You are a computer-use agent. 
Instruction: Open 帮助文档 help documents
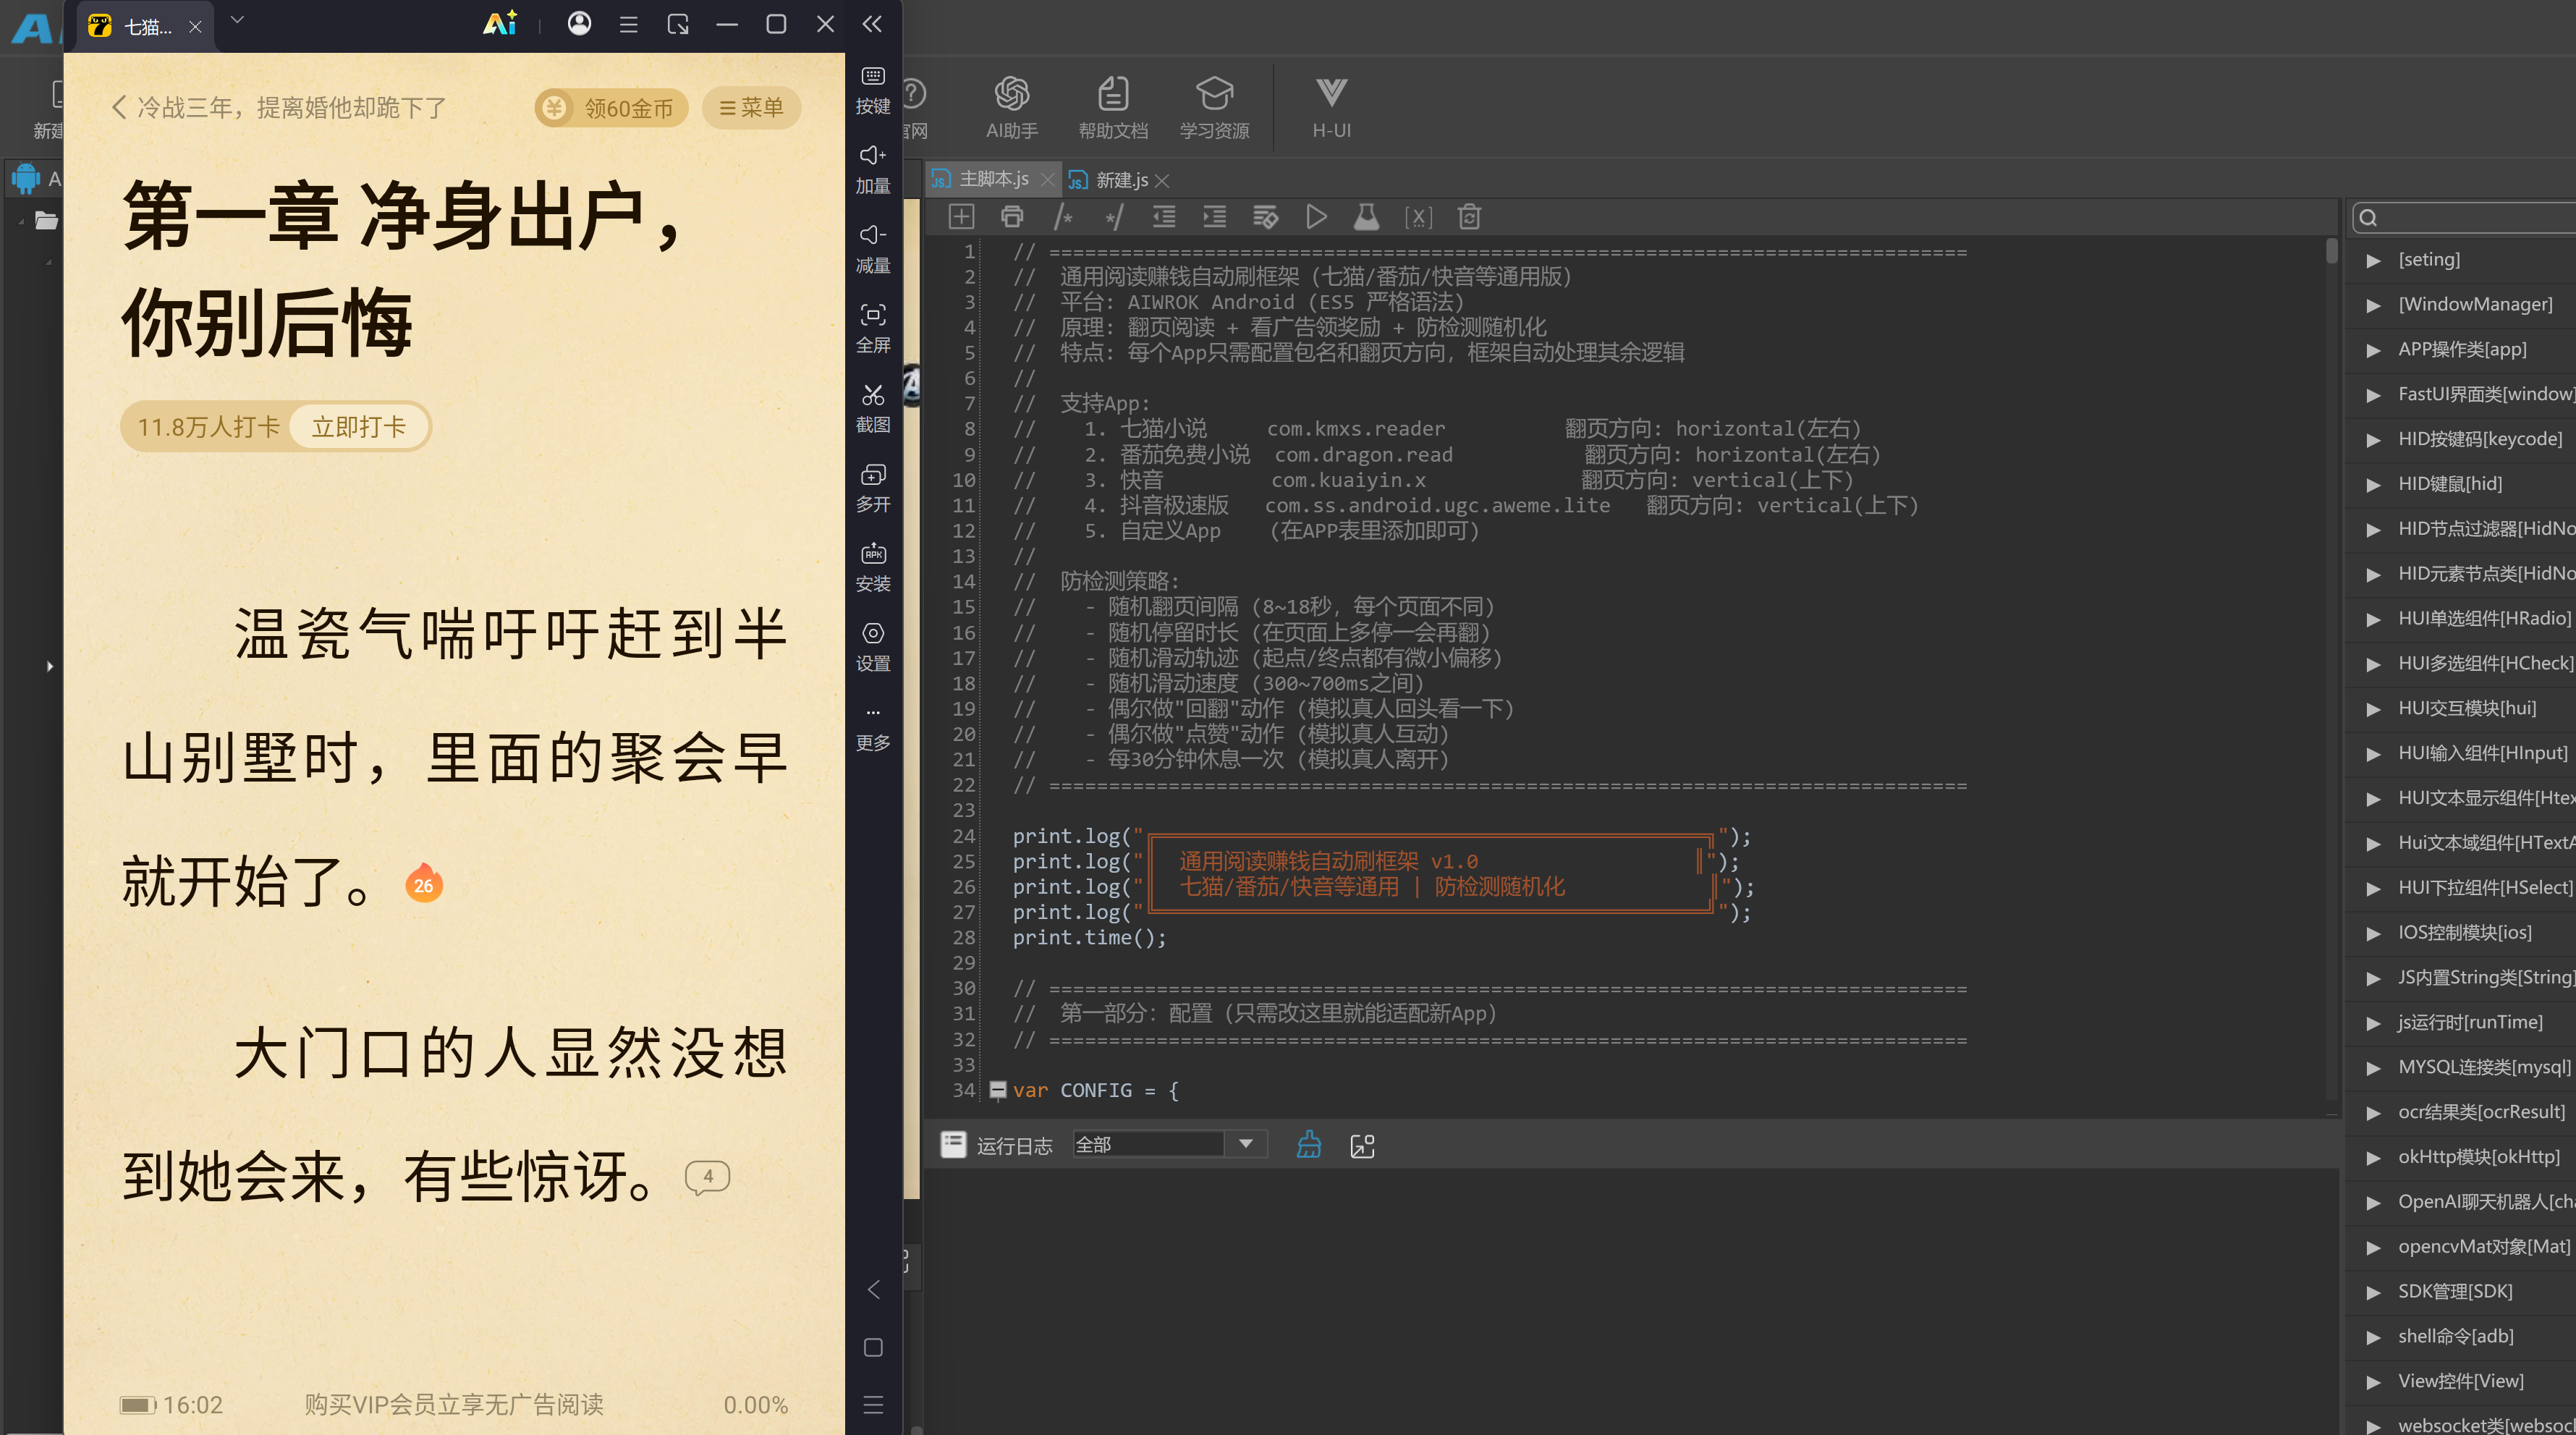(1112, 107)
